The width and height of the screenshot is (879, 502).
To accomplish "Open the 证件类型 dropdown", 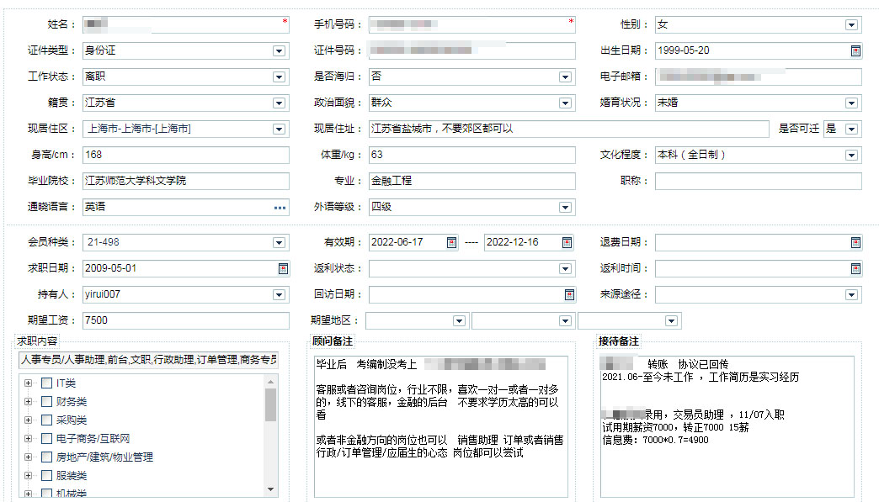I will [x=279, y=51].
